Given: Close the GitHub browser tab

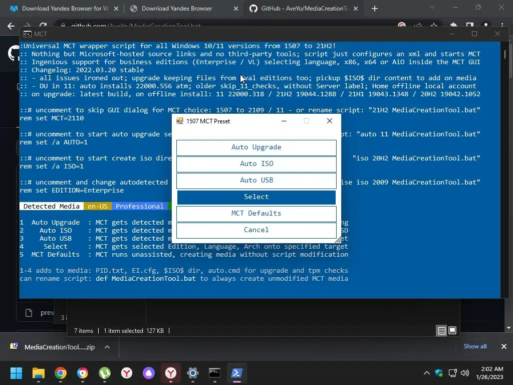Looking at the screenshot, I should (x=356, y=9).
